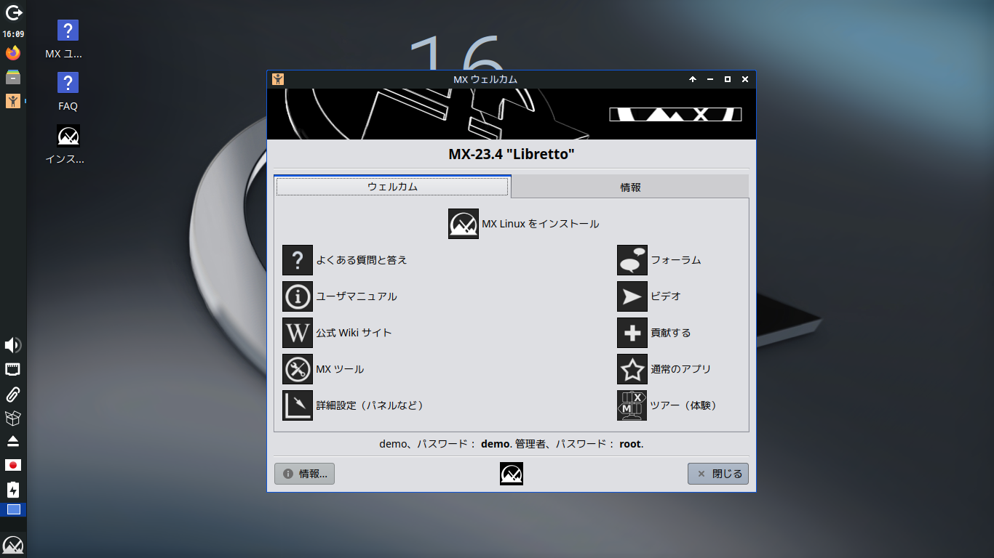Image resolution: width=994 pixels, height=558 pixels.
Task: Open the volume control in the panel
Action: (13, 345)
